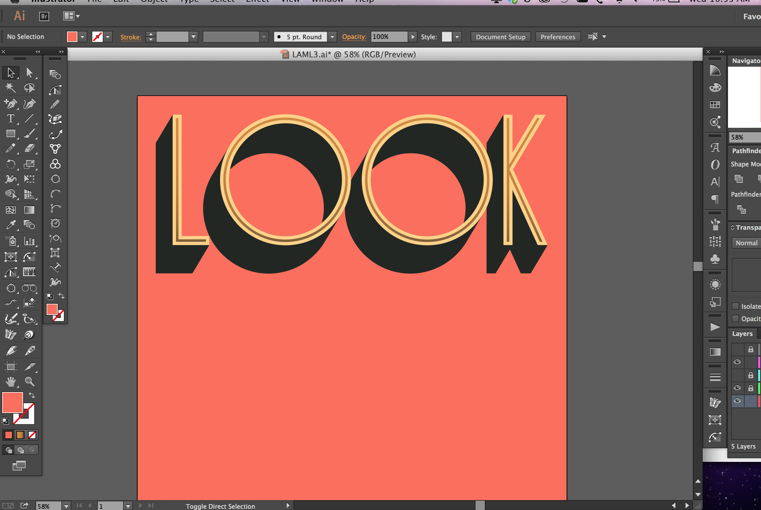
Task: Select the Rectangle tool
Action: pyautogui.click(x=11, y=133)
